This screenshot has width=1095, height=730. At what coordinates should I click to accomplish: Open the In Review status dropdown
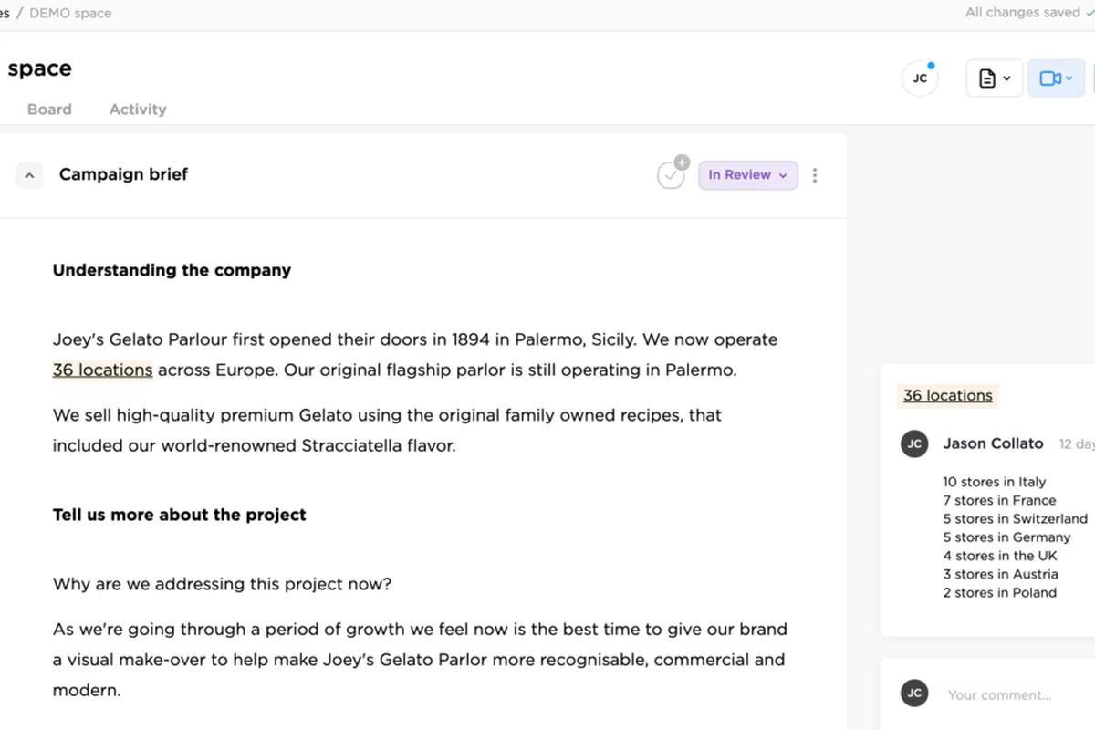[x=747, y=175]
